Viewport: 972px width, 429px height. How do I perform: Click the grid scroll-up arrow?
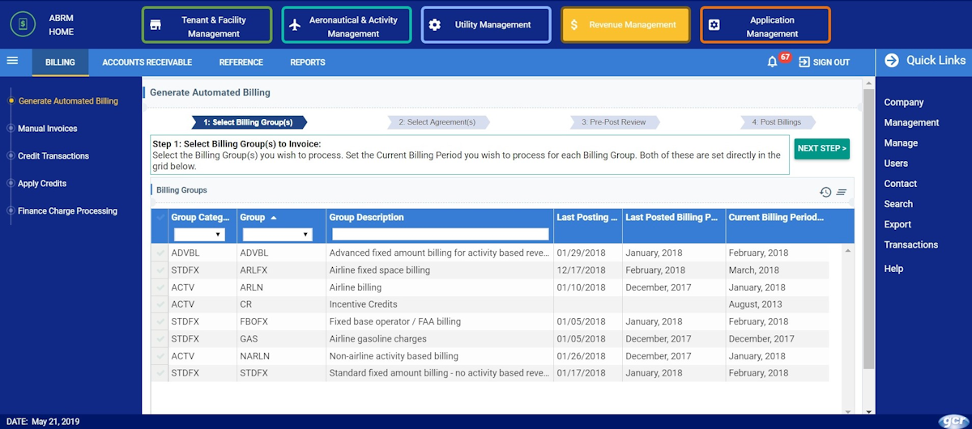[848, 252]
